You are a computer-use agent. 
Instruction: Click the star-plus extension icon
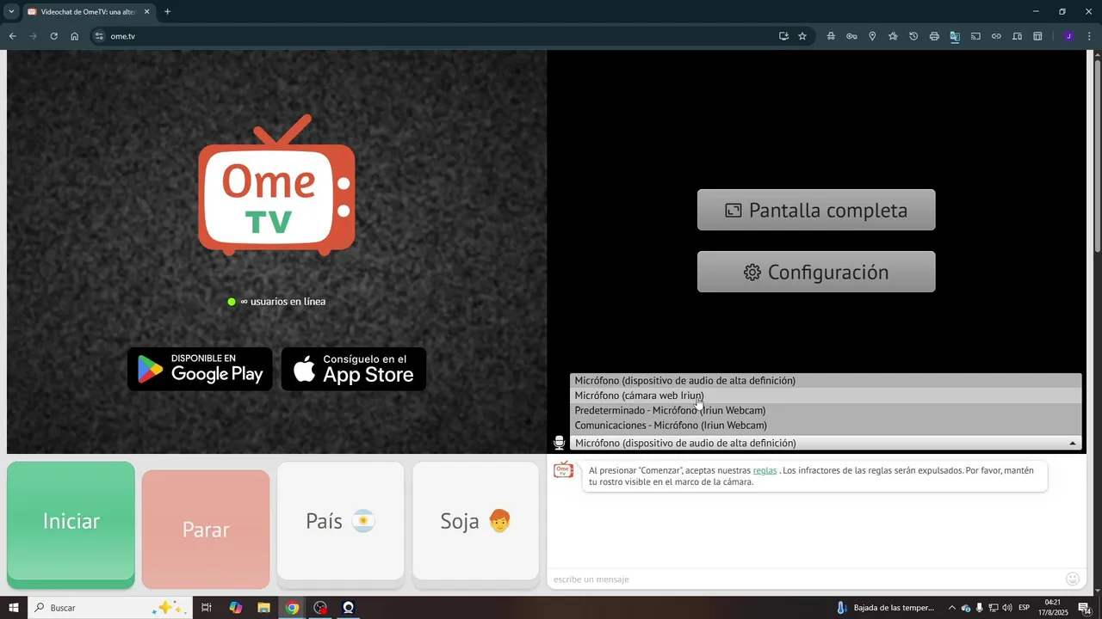(893, 36)
